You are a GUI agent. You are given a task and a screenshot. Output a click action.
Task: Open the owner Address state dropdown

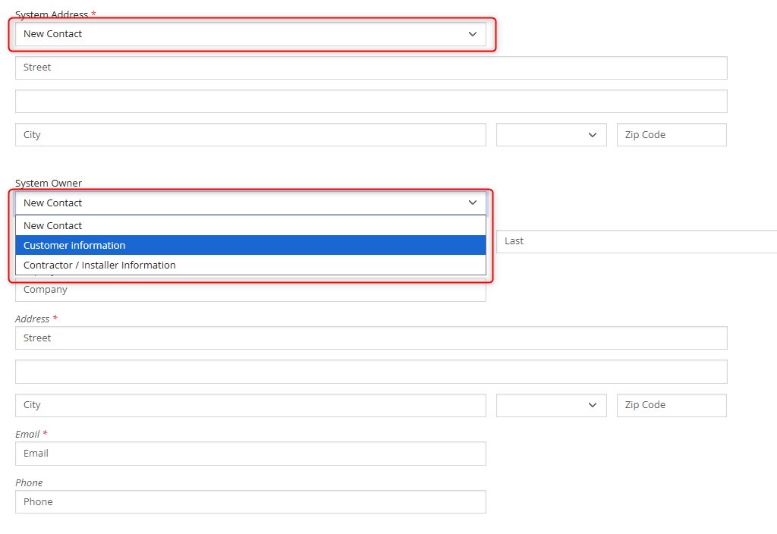(552, 405)
